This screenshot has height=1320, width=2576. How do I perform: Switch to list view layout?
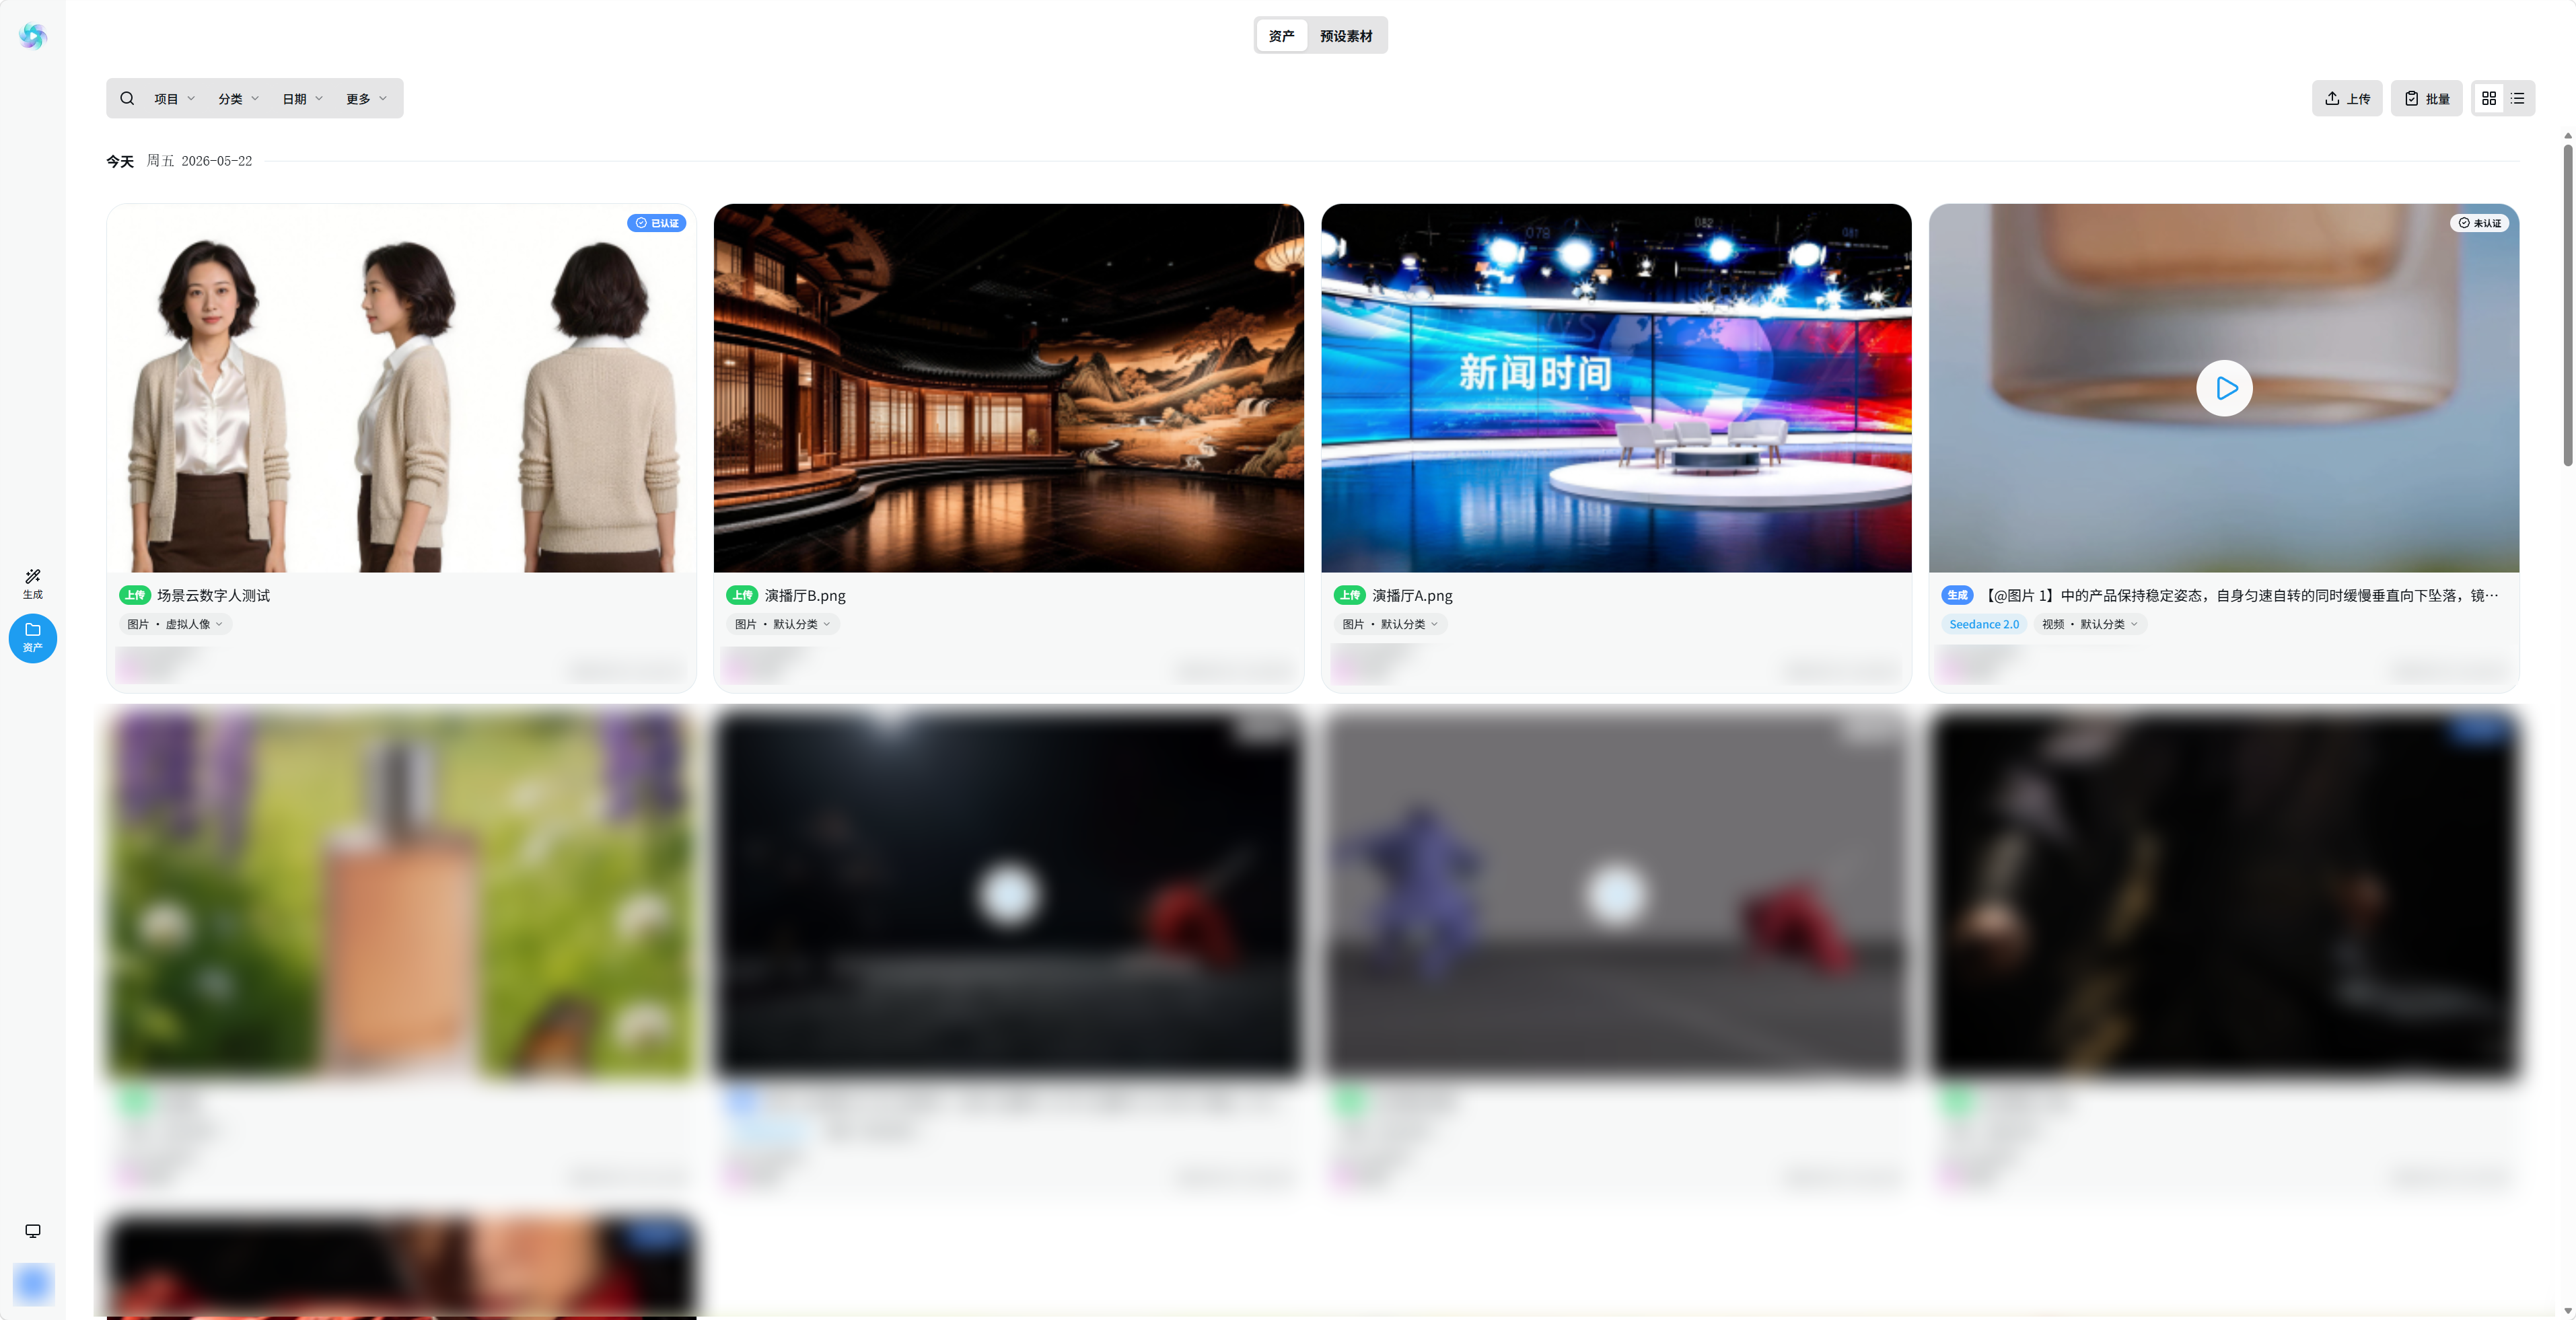pyautogui.click(x=2517, y=98)
